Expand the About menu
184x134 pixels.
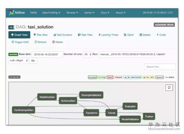(x=120, y=13)
